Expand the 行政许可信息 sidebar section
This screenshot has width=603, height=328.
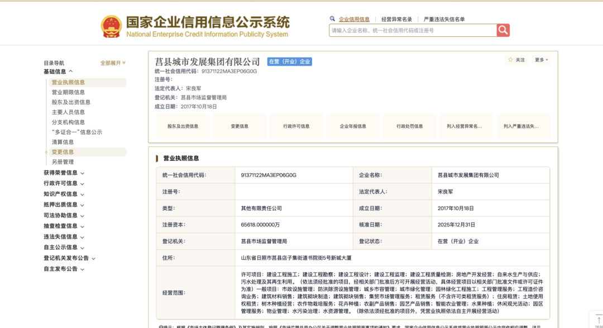[x=64, y=183]
